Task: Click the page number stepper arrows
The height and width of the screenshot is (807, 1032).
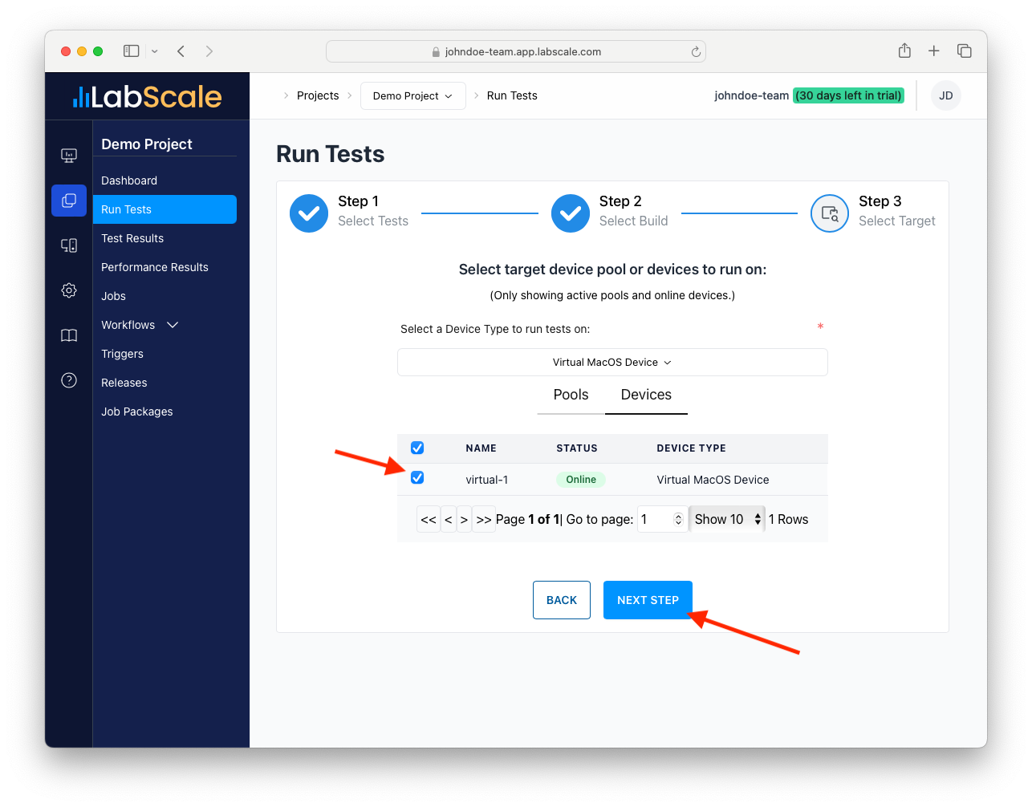Action: click(x=678, y=520)
